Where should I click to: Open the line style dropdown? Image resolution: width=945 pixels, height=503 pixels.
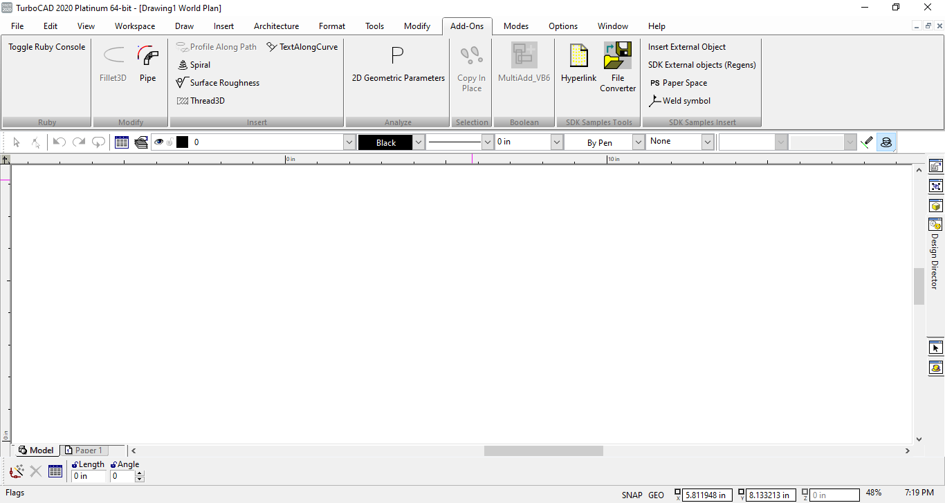tap(487, 142)
